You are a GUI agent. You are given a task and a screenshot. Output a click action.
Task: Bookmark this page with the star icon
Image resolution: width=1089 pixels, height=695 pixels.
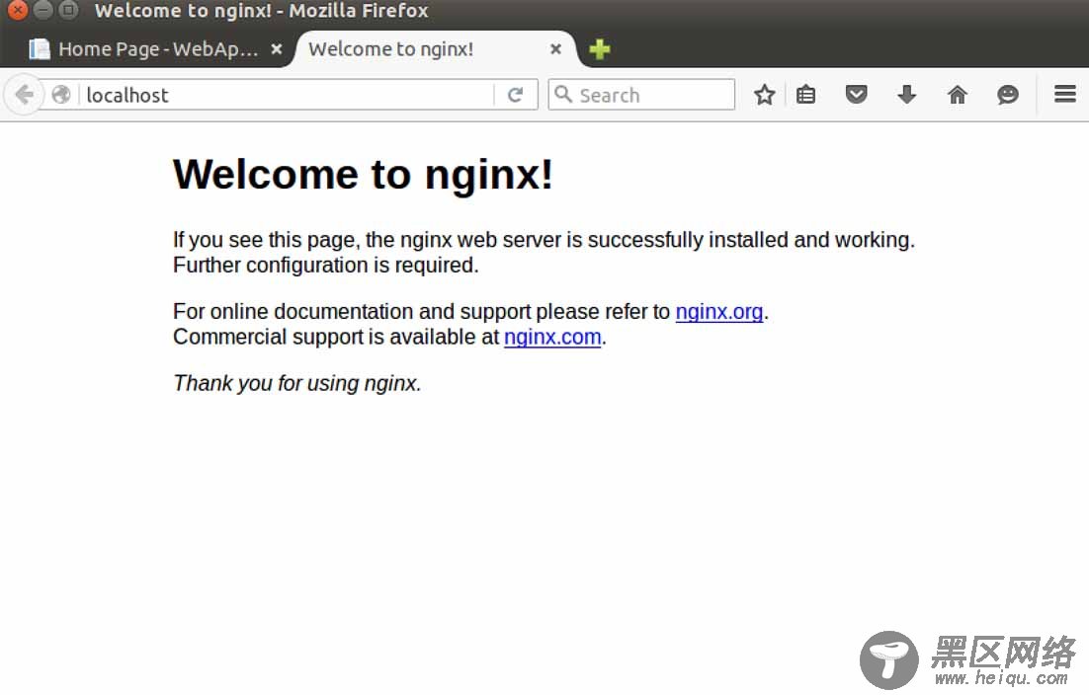[x=765, y=95]
